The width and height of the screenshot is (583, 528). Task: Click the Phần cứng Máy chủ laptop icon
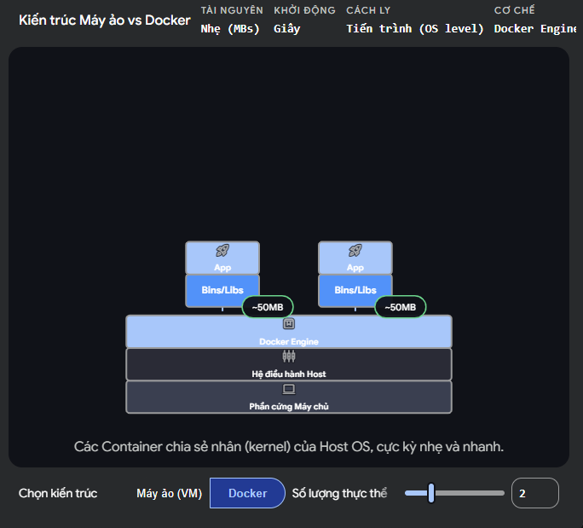pos(289,389)
